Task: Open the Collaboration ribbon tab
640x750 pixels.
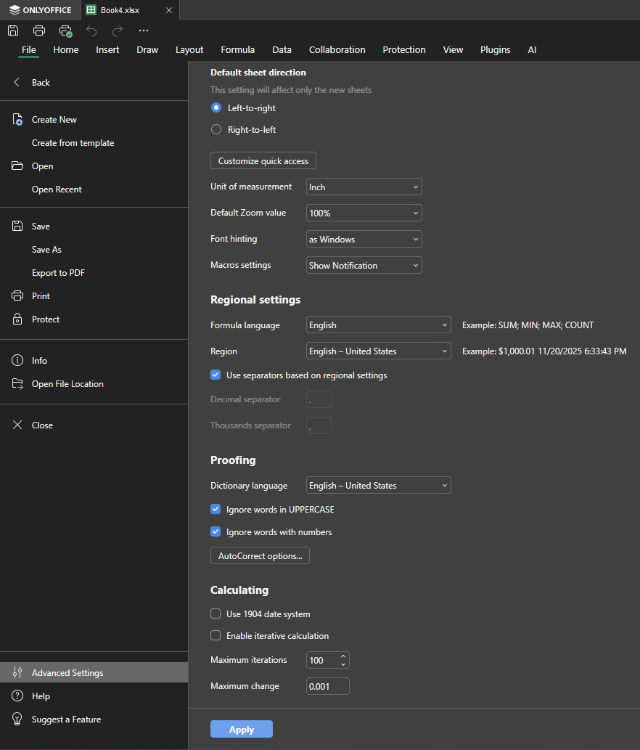Action: point(337,50)
